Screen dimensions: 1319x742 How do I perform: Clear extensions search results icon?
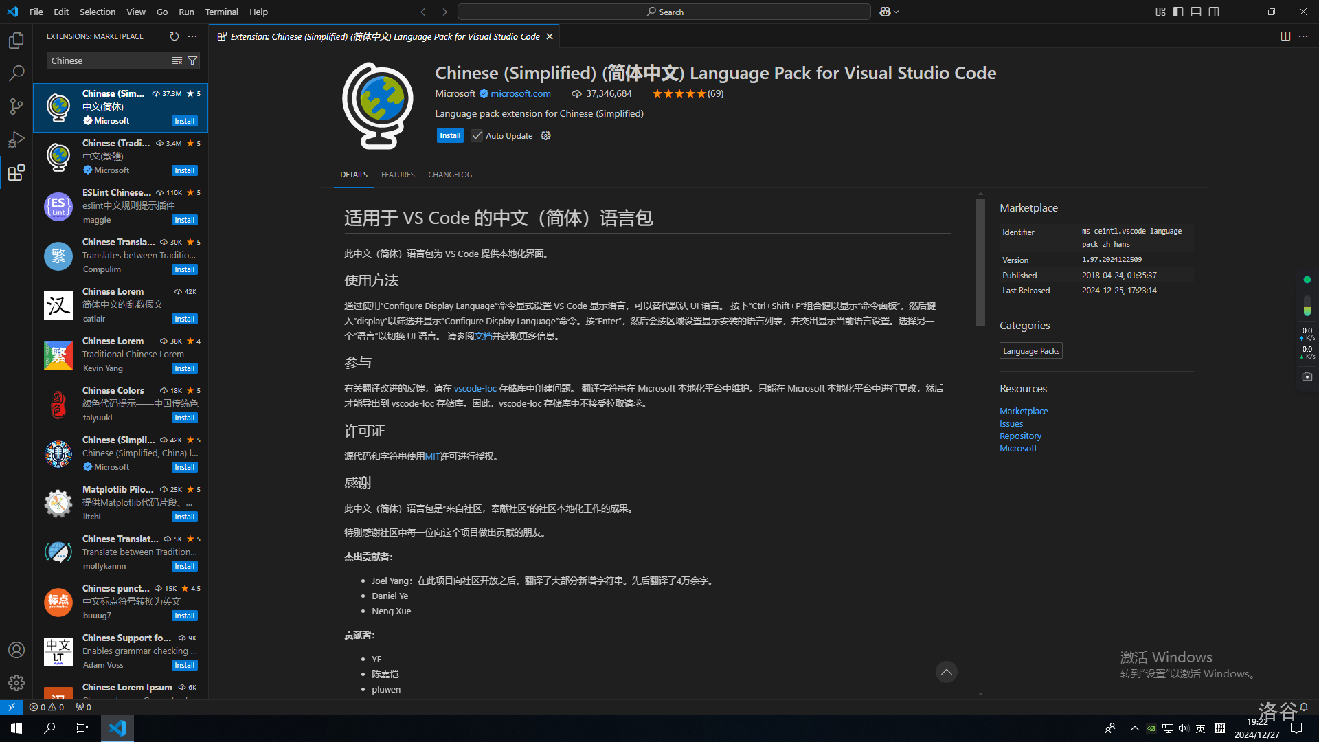[177, 60]
